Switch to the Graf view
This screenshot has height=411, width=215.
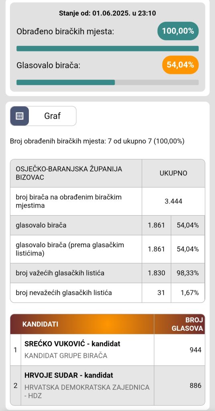point(53,116)
